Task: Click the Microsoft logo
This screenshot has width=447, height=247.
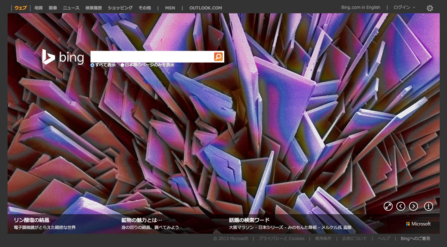Action: 418,224
